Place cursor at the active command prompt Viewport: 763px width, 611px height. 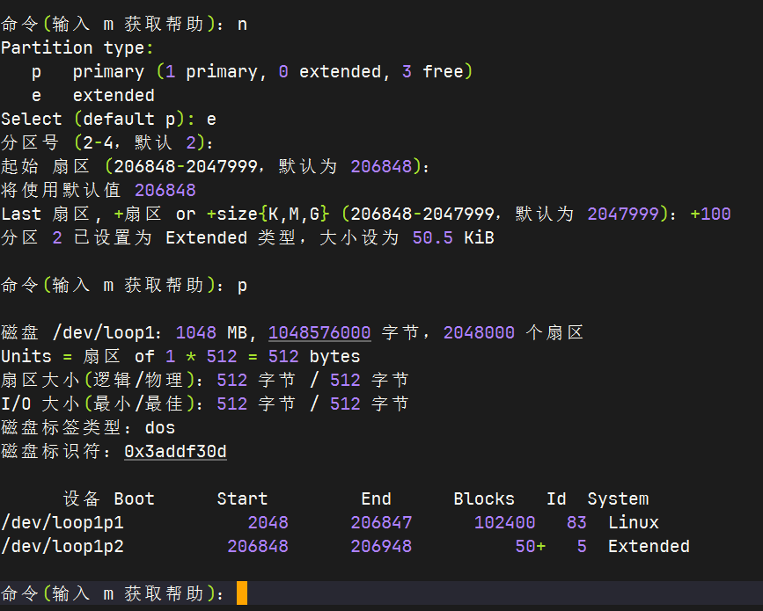(242, 593)
